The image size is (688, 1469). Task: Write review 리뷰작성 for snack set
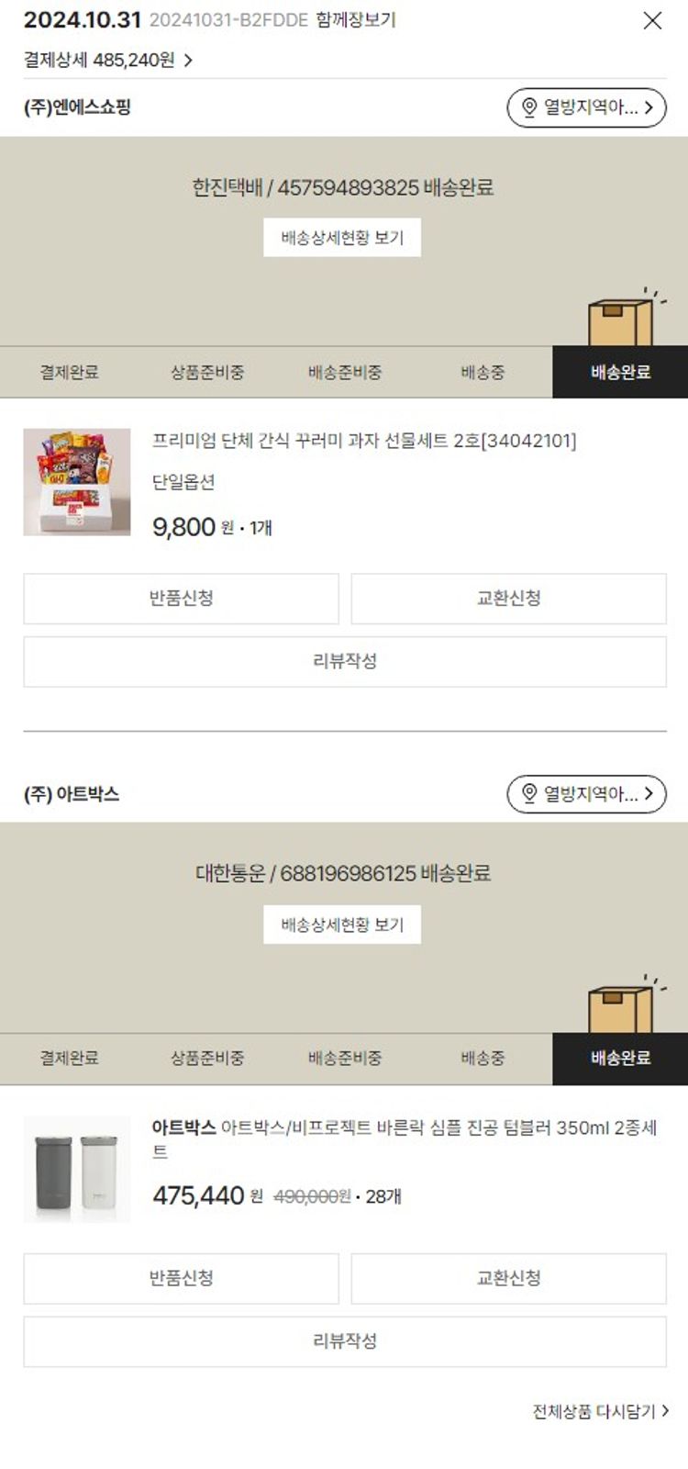tap(345, 661)
